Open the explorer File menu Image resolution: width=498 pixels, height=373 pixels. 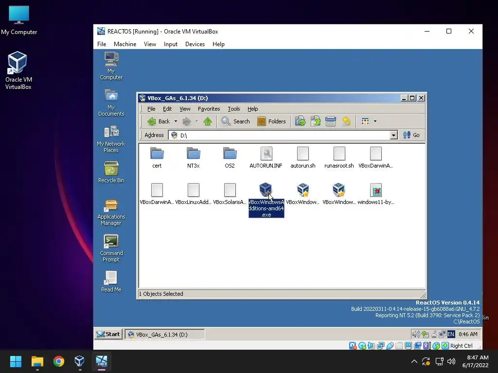point(151,109)
